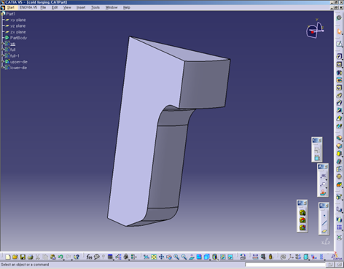The image size is (344, 269).
Task: Select the Rotate view tool
Action: 168,257
